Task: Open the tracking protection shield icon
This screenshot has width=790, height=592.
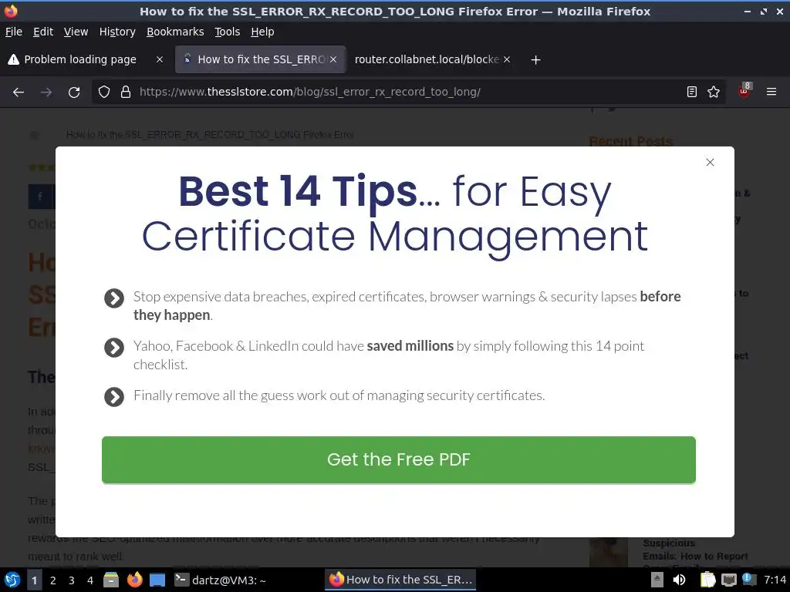Action: pos(104,92)
